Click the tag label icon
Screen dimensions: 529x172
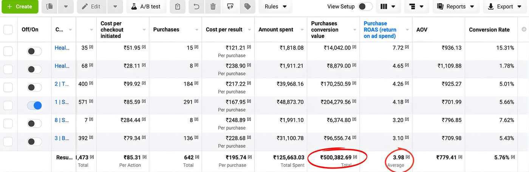[247, 6]
